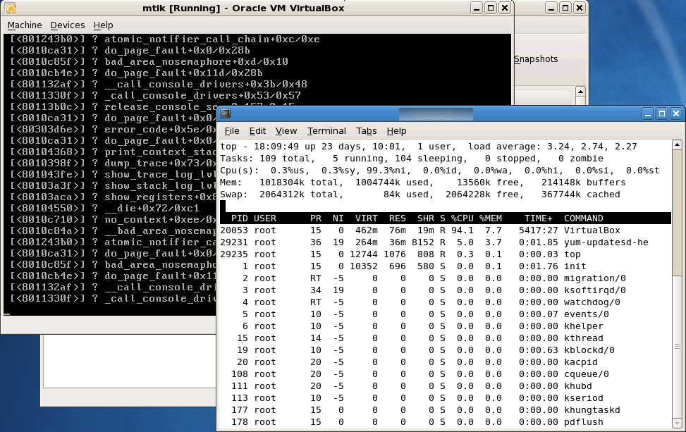Click the VirtualBox icon in the mtik title bar

(x=10, y=8)
